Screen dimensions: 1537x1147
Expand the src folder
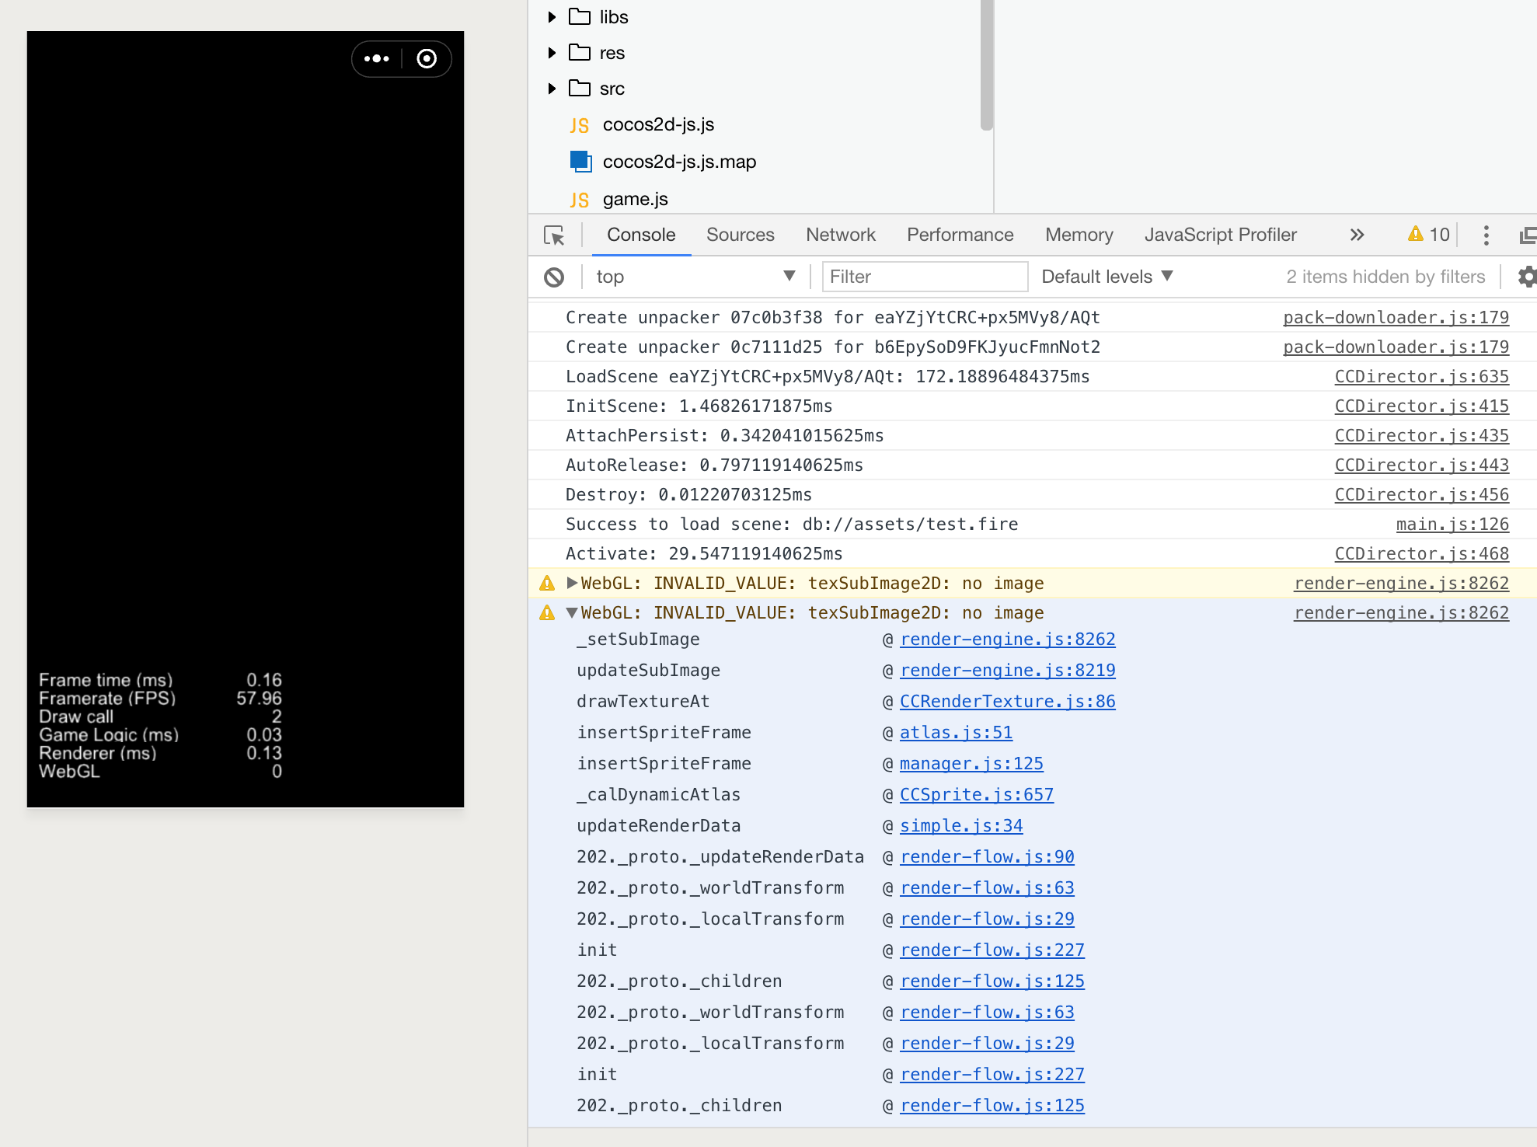point(552,89)
